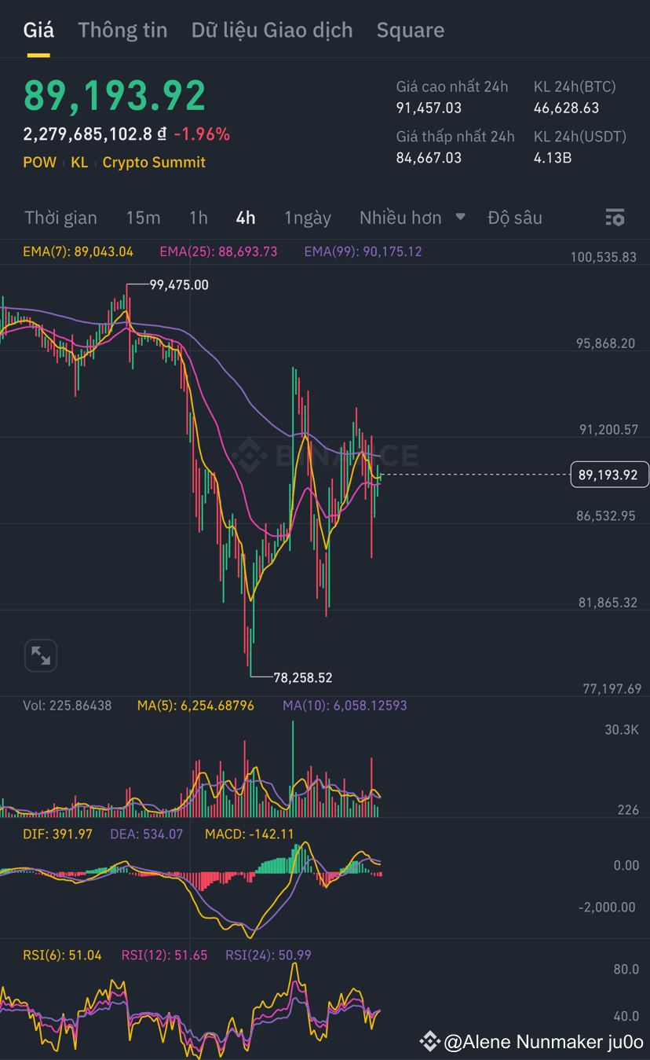Select the "Giá" tab at the top
The width and height of the screenshot is (650, 1060).
38,30
